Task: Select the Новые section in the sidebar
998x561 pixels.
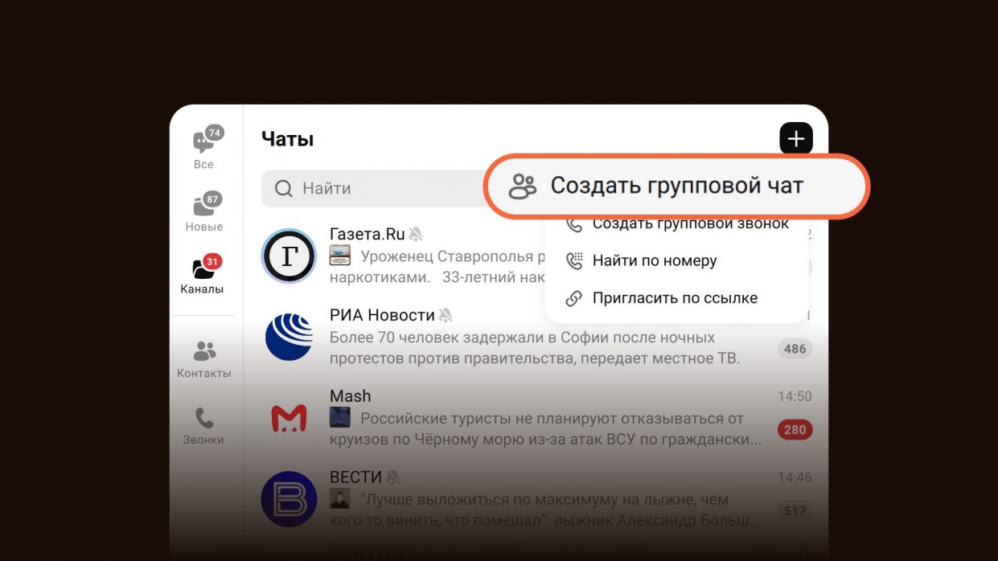Action: coord(203,209)
